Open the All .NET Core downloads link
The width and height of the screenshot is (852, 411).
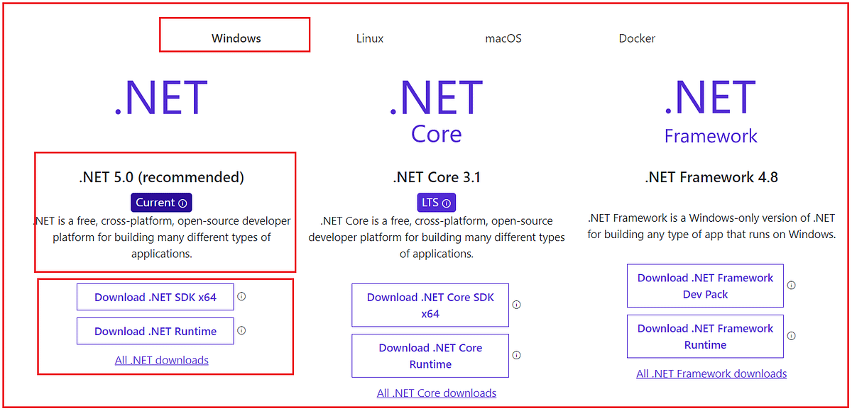coord(436,393)
